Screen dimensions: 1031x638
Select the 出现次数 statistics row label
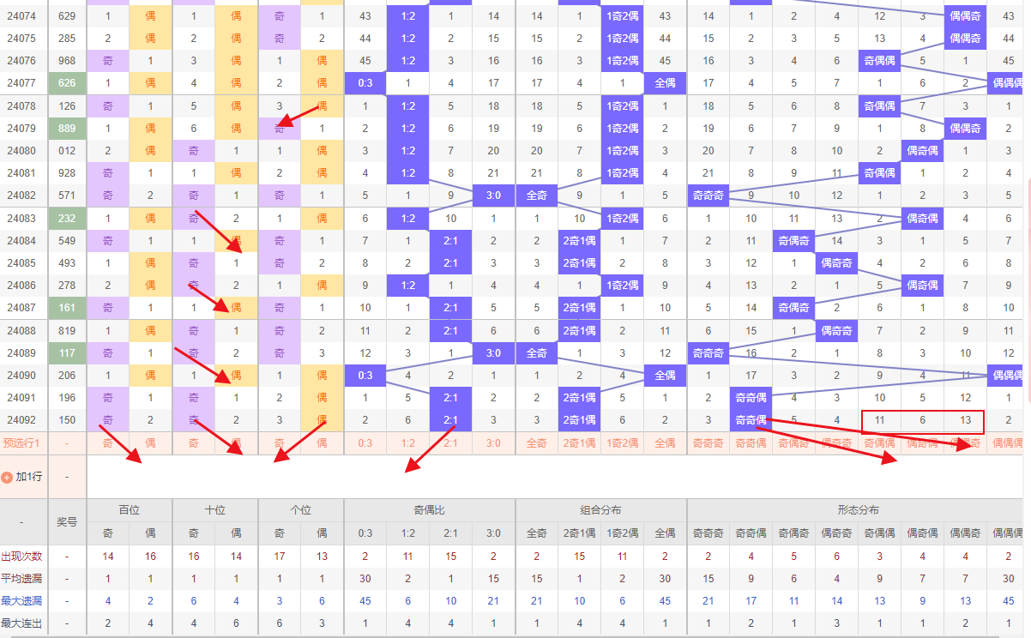[x=21, y=556]
